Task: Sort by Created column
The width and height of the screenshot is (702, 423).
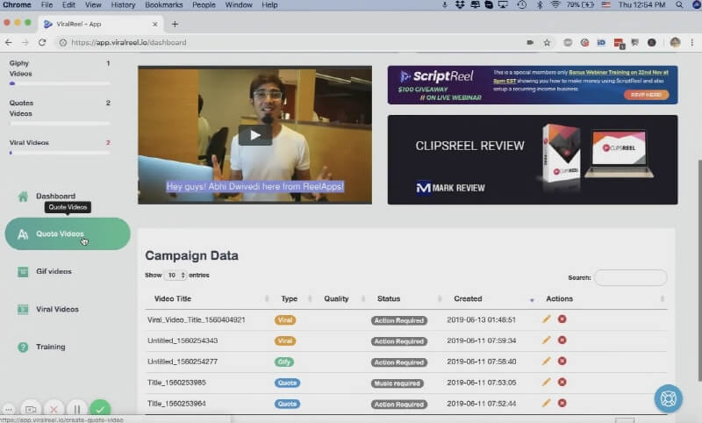Action: [468, 298]
